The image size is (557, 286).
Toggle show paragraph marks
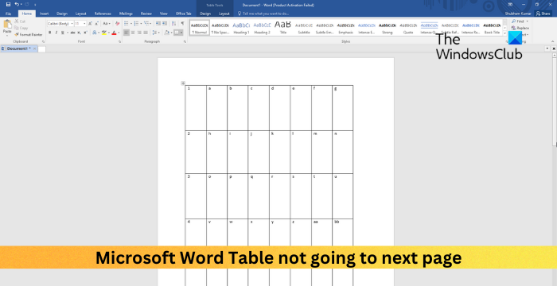click(x=182, y=23)
